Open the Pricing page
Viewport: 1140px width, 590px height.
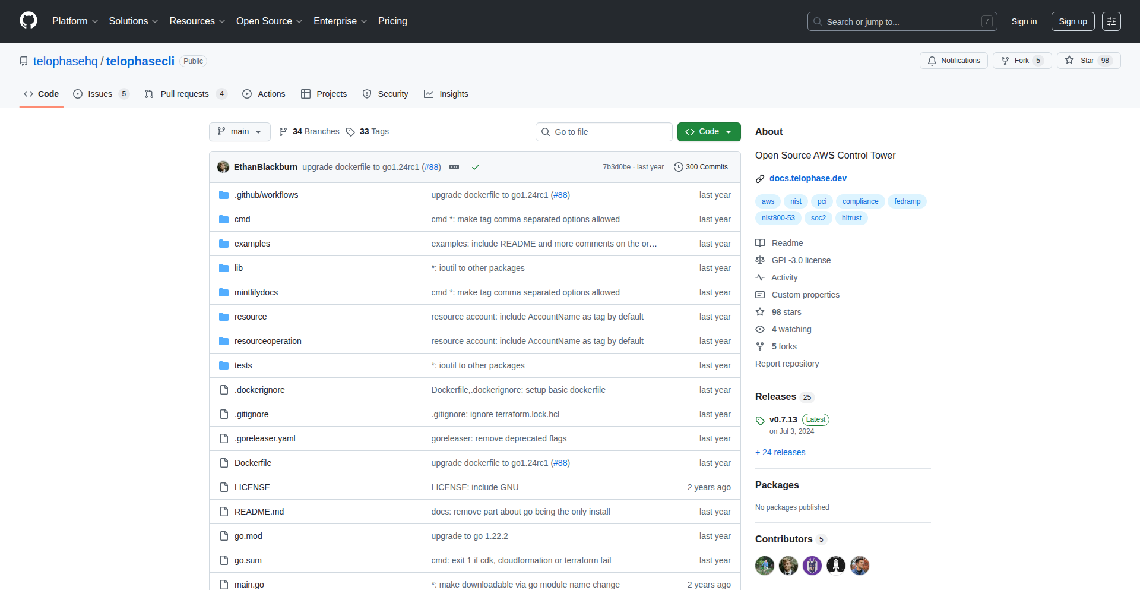point(392,21)
